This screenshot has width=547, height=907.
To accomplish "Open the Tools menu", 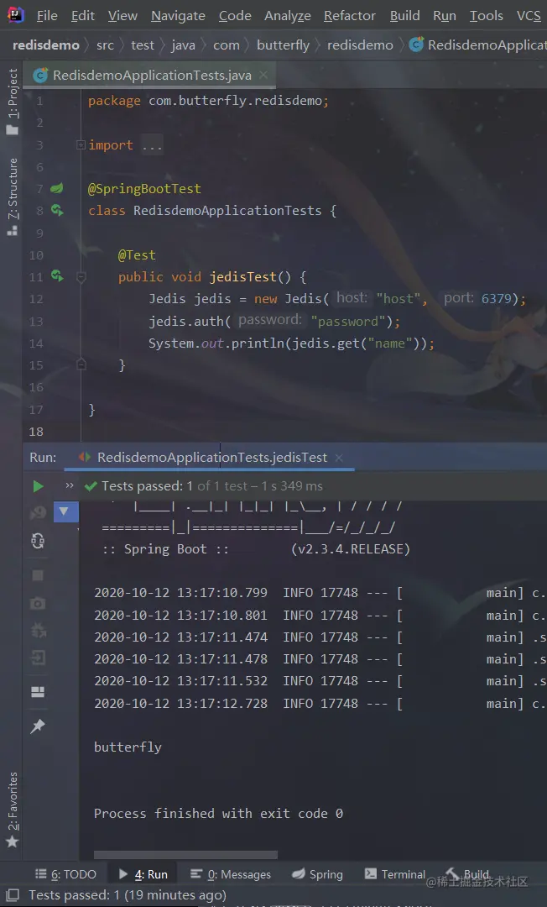I will (486, 16).
